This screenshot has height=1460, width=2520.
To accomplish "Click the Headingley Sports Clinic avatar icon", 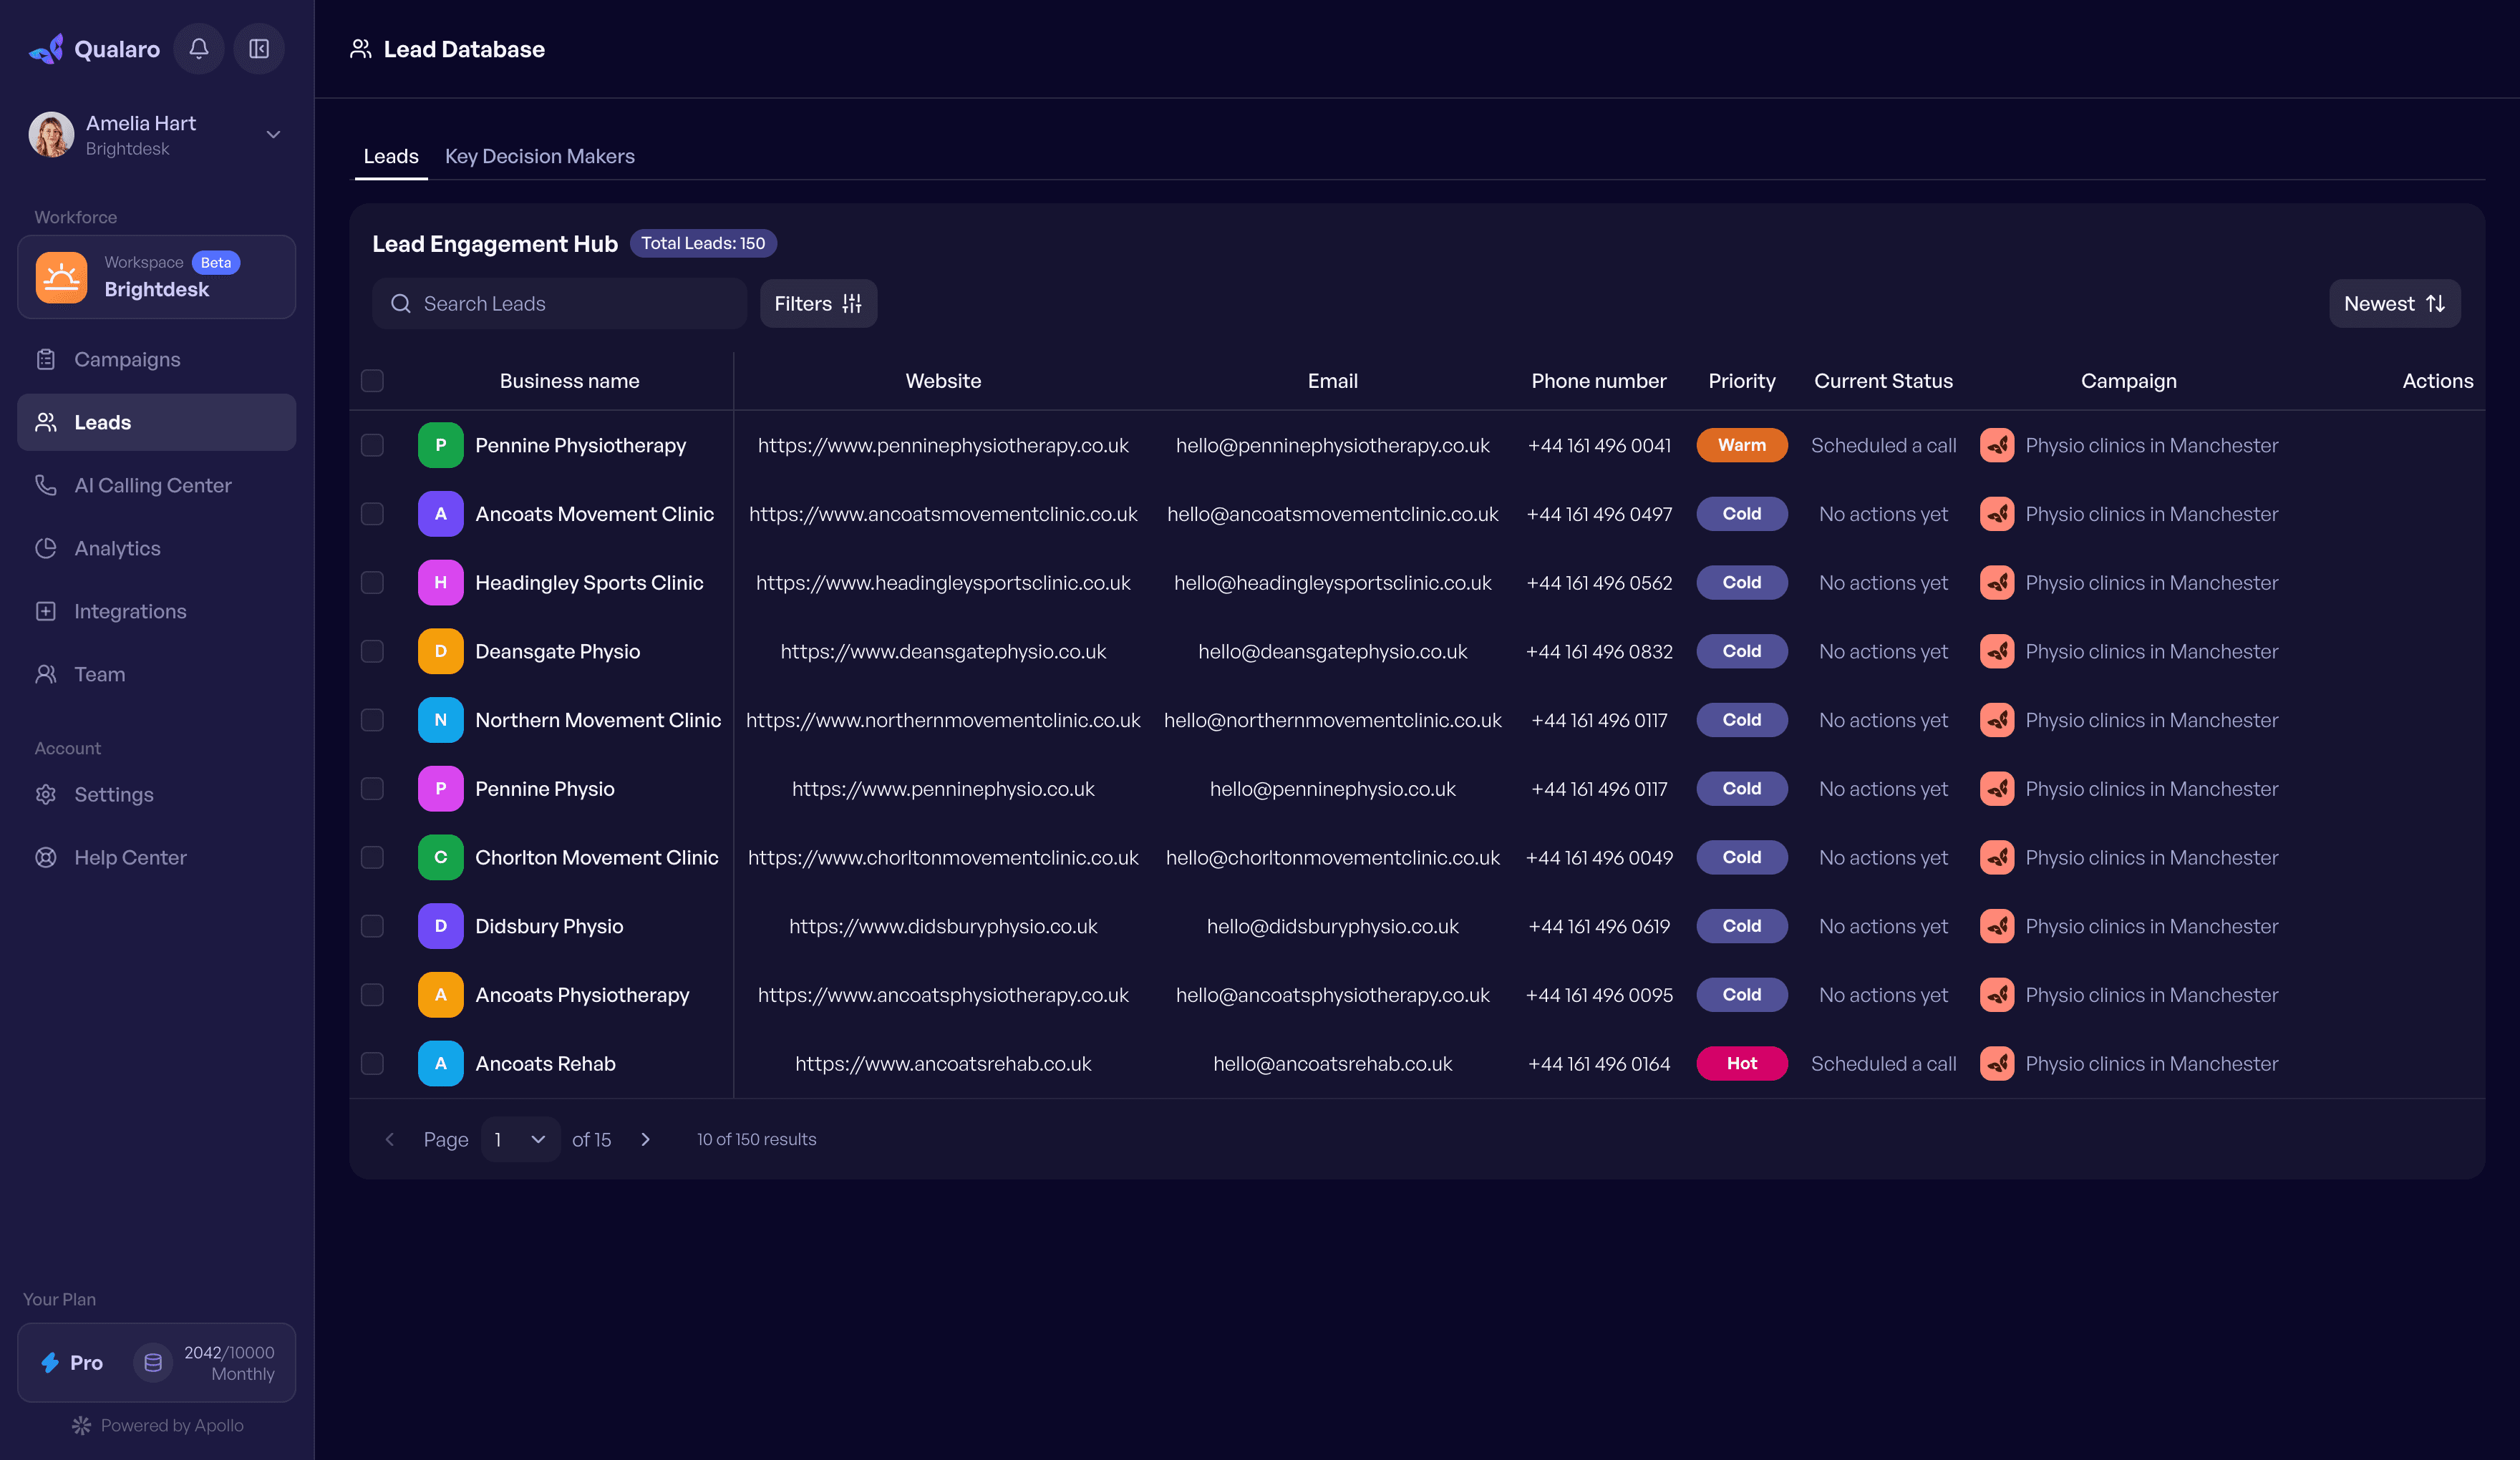I will pos(440,582).
